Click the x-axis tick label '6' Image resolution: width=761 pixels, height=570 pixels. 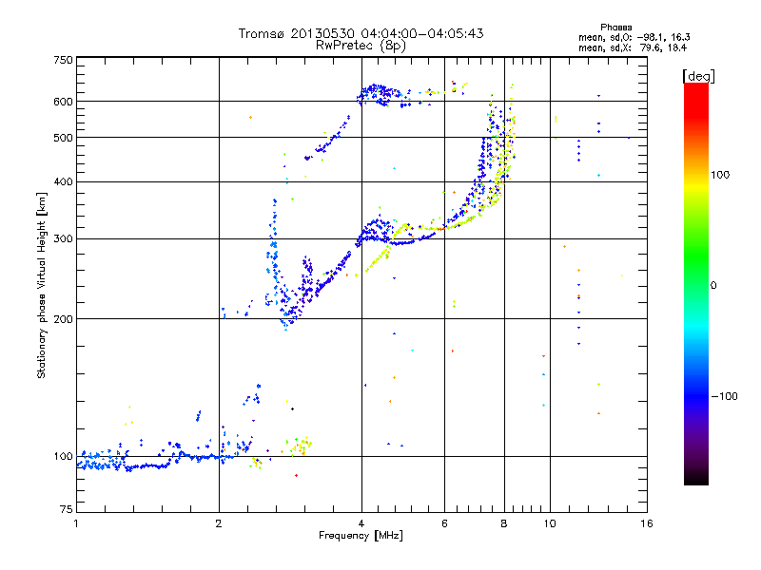tap(444, 523)
